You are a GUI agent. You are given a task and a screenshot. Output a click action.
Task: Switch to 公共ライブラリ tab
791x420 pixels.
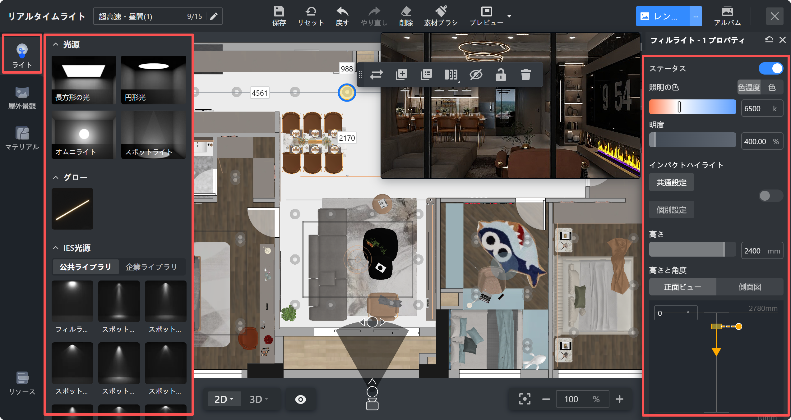coord(86,267)
